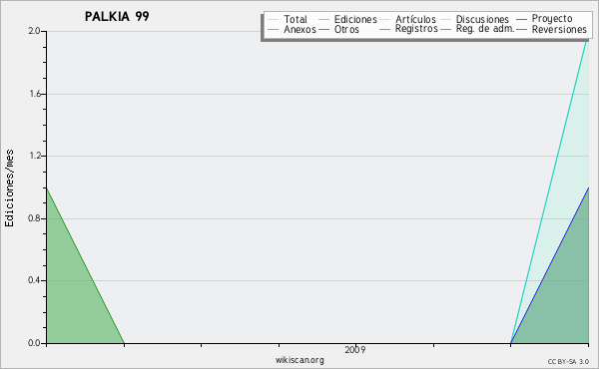Click the CC BY-SA 3.0 license text
This screenshot has width=599, height=369.
click(x=568, y=361)
